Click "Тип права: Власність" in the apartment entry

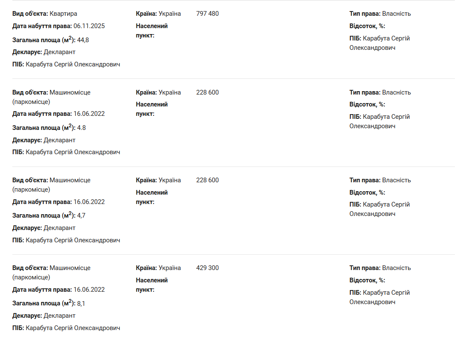point(380,14)
